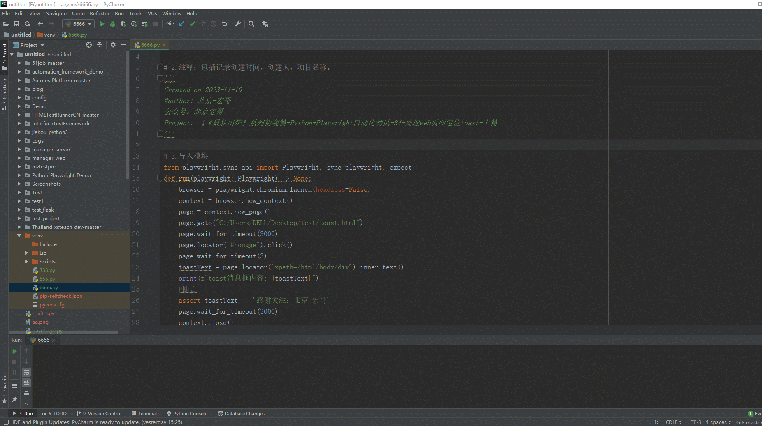762x426 pixels.
Task: Profile the 6666 configuration from the toolbar
Action: [x=134, y=24]
